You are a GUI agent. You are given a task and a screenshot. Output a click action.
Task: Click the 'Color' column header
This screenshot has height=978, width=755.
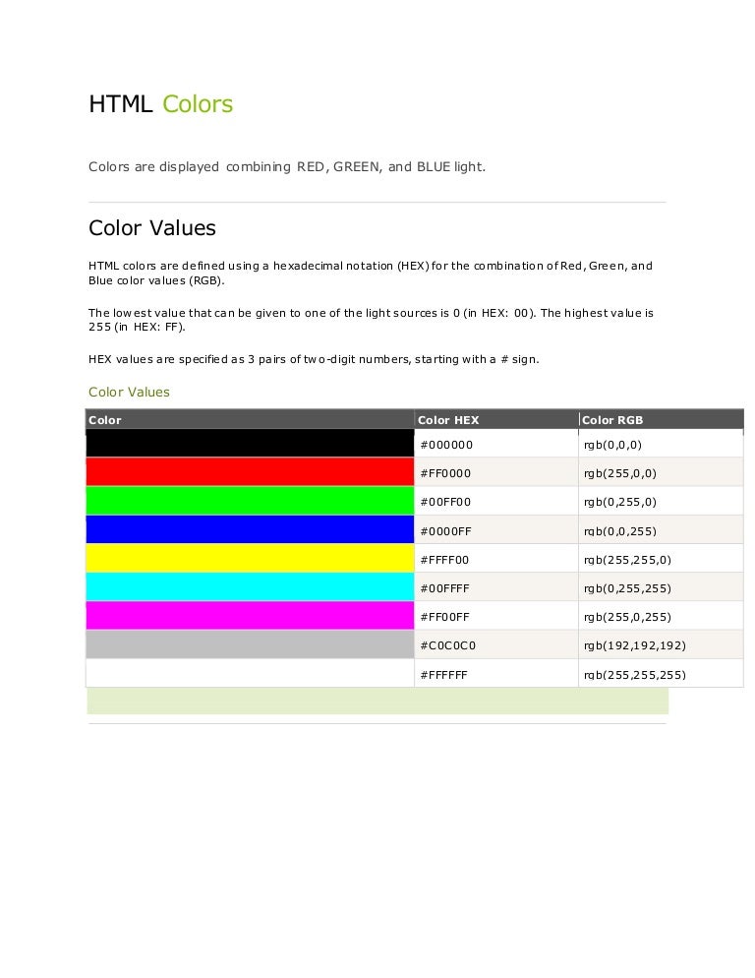[x=106, y=420]
